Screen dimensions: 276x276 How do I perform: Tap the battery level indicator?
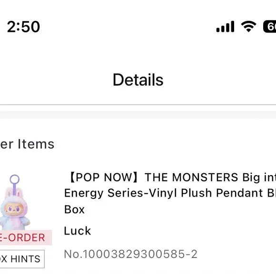(x=269, y=27)
